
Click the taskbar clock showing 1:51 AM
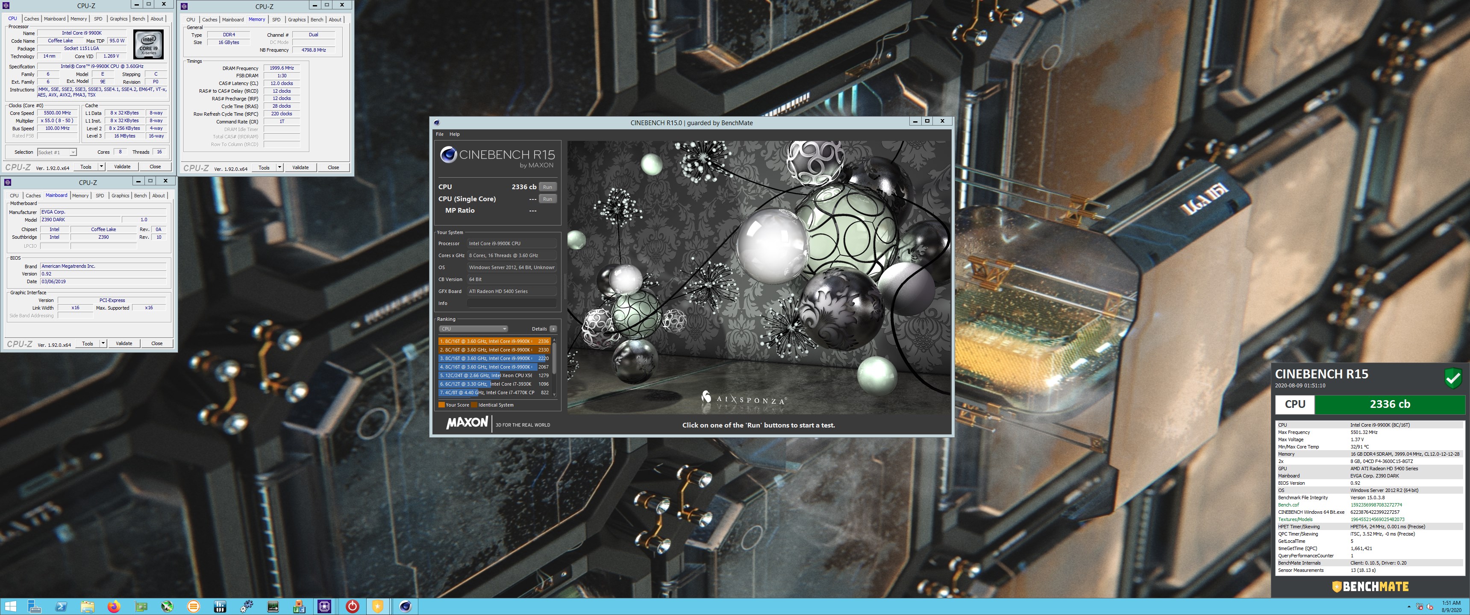(1451, 606)
